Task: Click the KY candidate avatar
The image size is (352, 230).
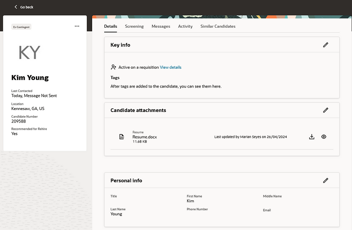Action: (x=30, y=53)
